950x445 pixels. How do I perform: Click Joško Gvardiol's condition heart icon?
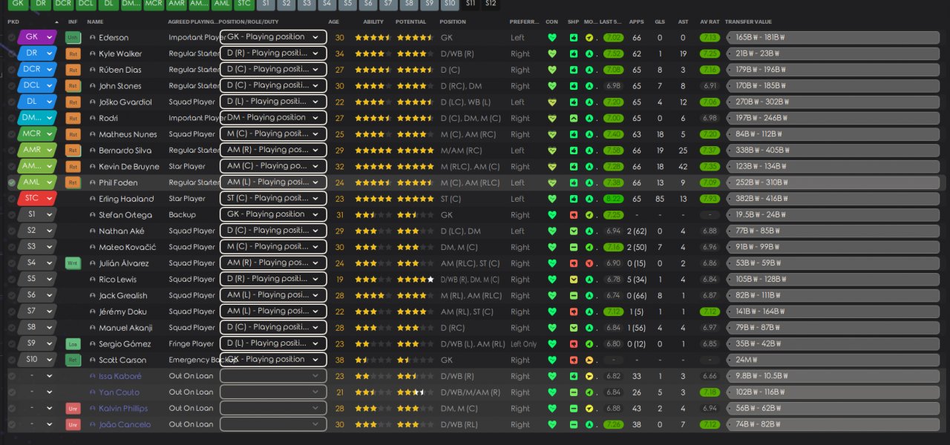pyautogui.click(x=551, y=102)
